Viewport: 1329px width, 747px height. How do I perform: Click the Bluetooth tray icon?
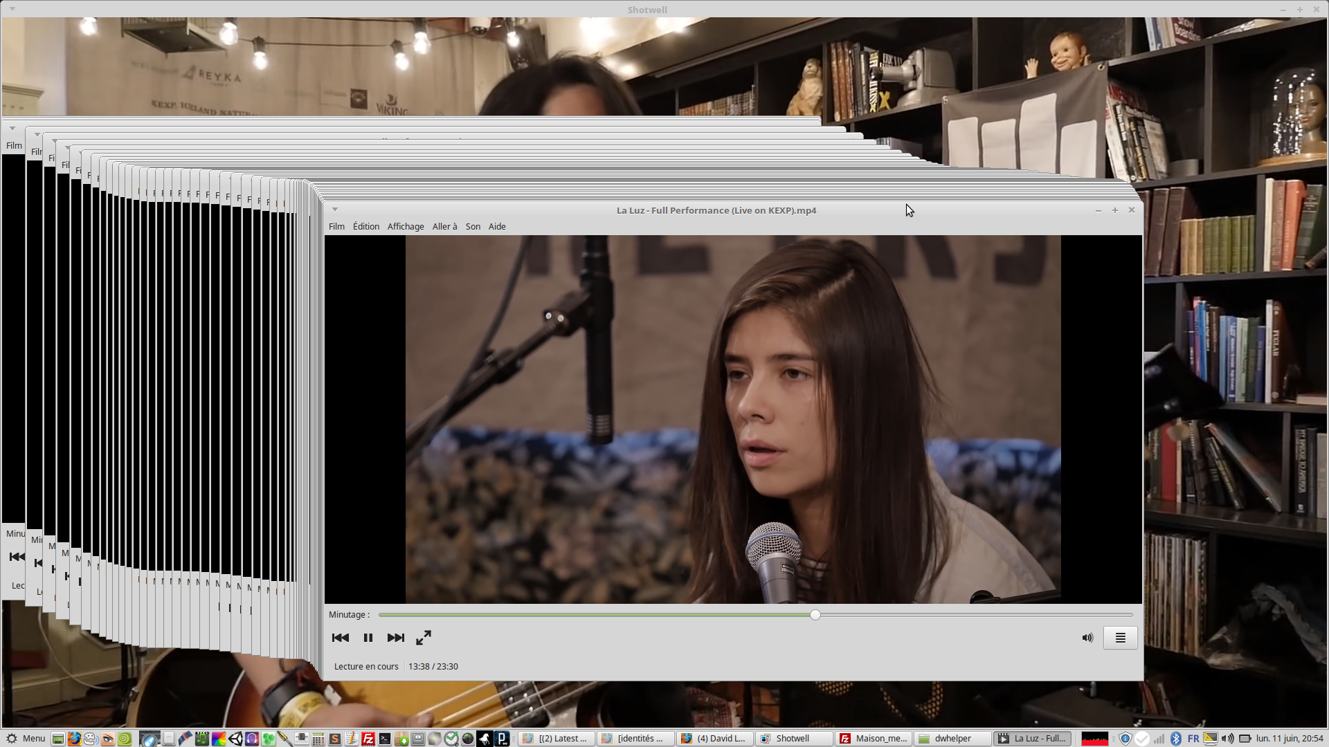coord(1175,738)
